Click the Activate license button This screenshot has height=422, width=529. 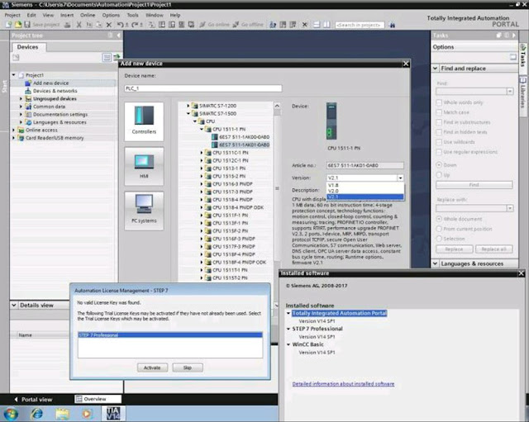point(152,367)
